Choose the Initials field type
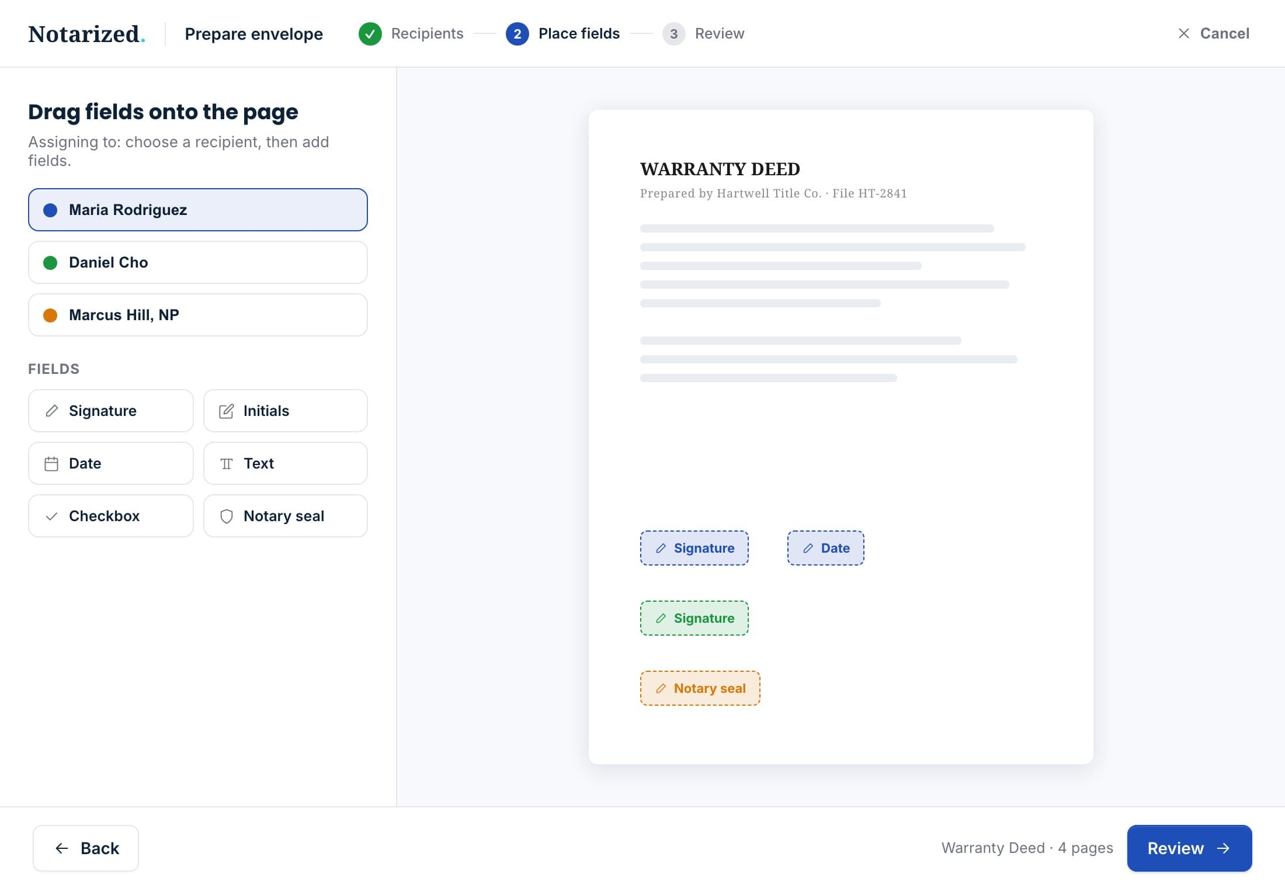Image resolution: width=1285 pixels, height=888 pixels. [x=286, y=411]
